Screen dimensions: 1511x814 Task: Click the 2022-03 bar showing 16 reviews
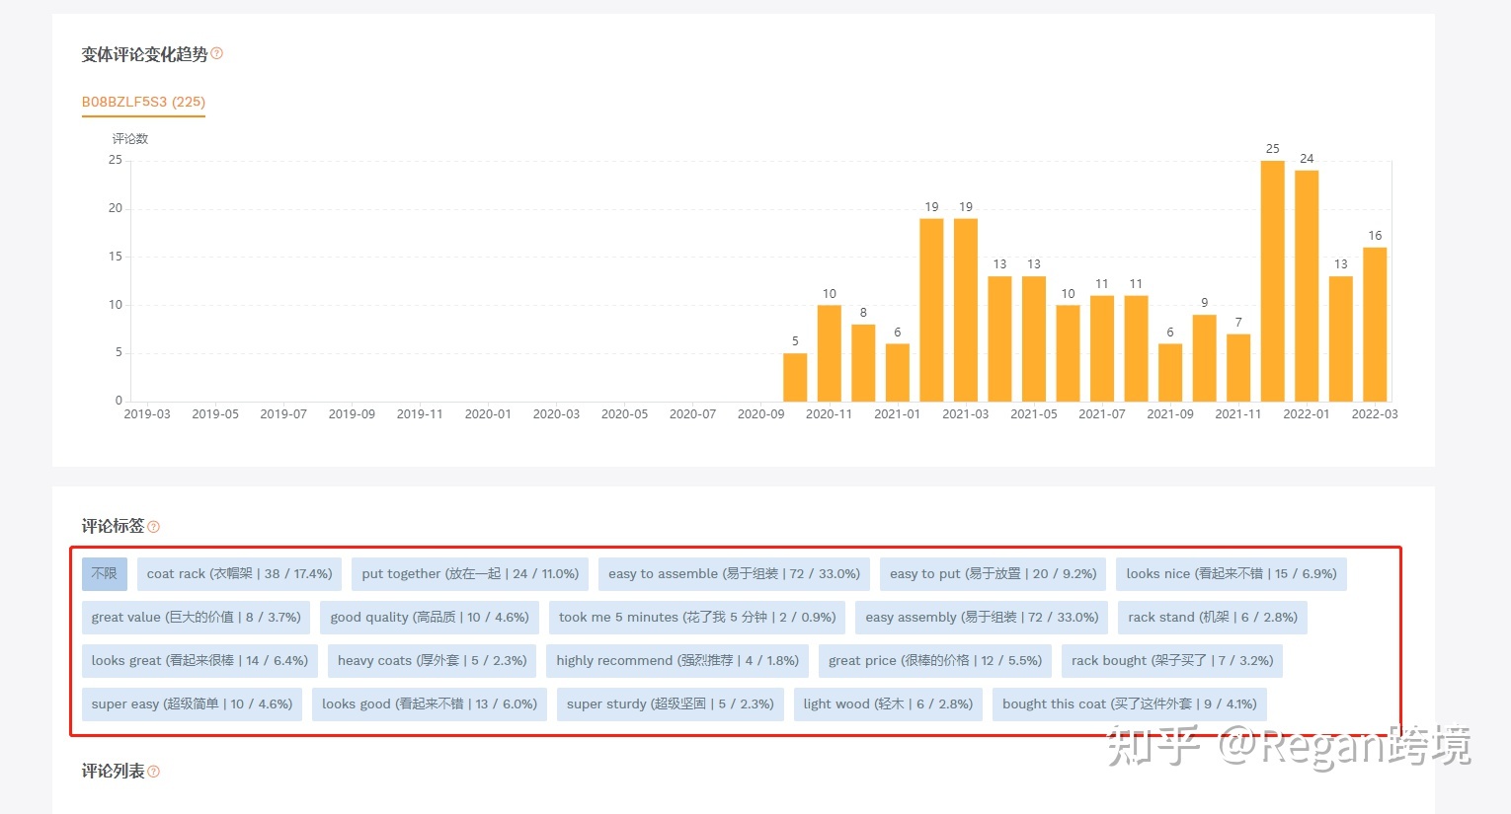coord(1375,325)
